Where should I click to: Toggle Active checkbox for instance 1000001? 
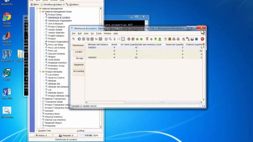coord(114,47)
